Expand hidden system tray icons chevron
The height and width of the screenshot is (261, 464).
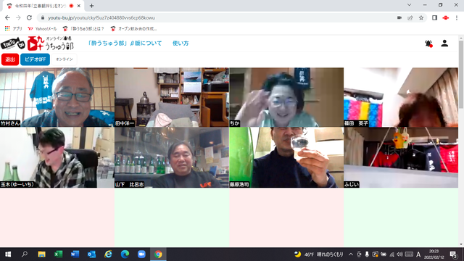(351, 254)
